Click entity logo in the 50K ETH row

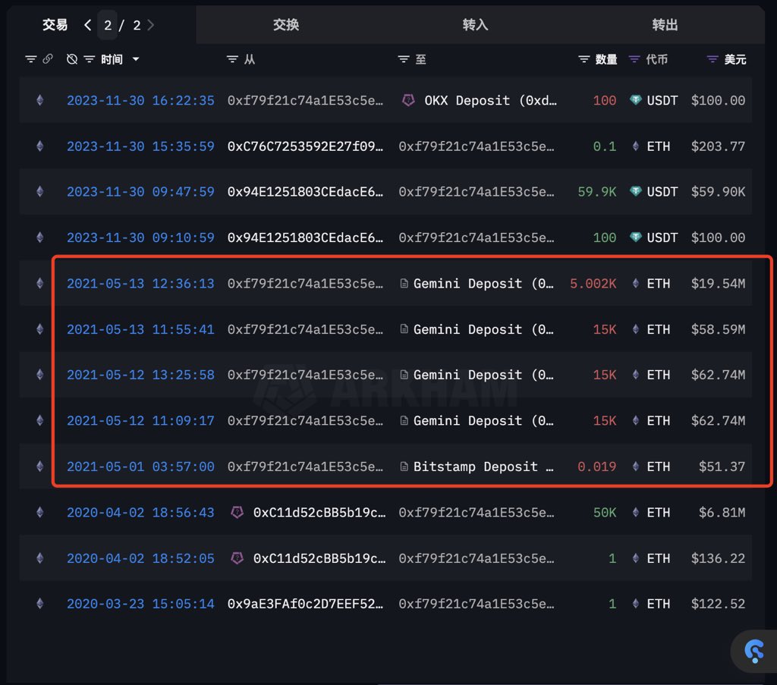237,512
